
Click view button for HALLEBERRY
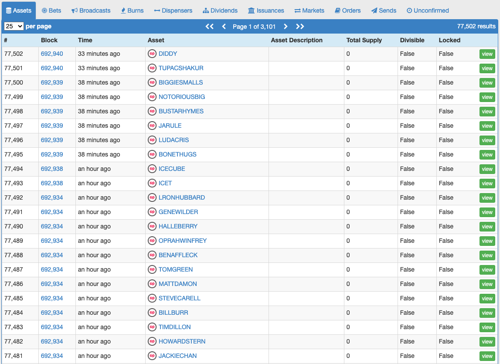[487, 227]
